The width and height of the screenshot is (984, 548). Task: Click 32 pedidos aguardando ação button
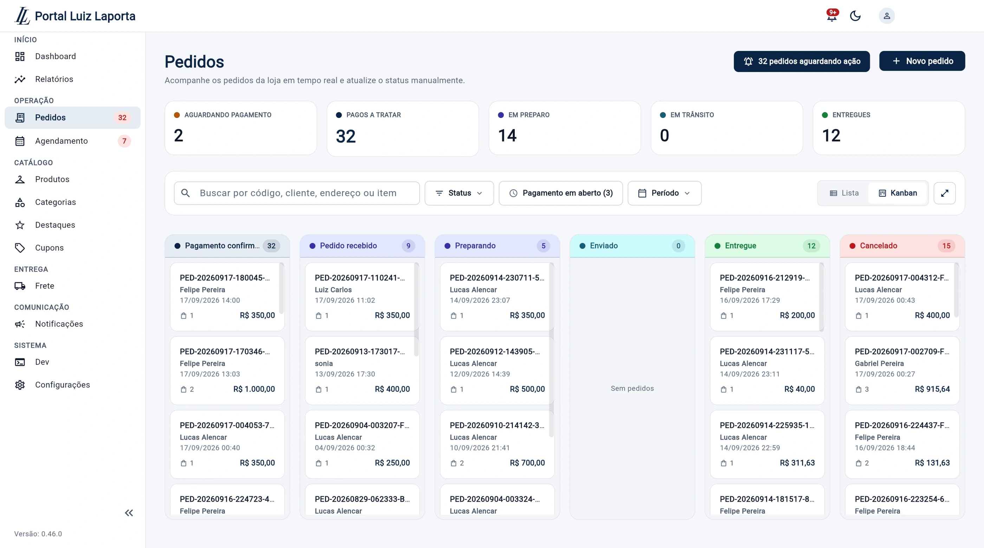(x=801, y=61)
